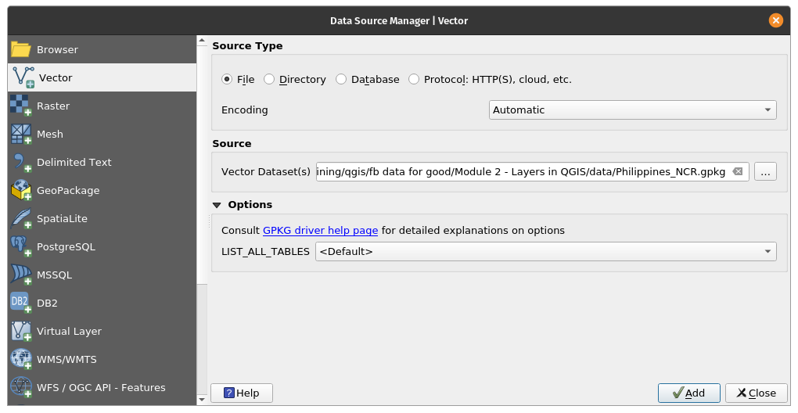The height and width of the screenshot is (413, 798).
Task: Open the Virtual Layer tab
Action: point(69,332)
